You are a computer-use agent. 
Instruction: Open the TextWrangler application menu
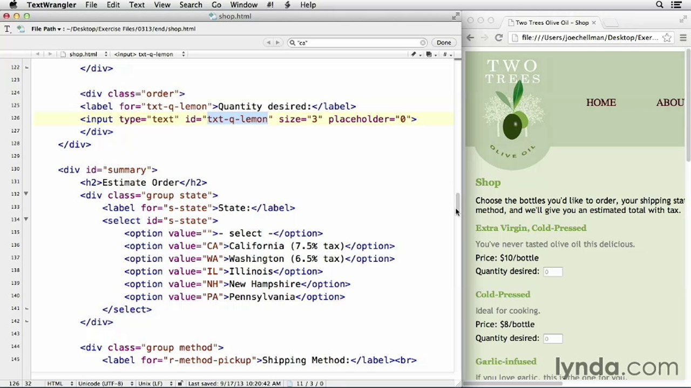point(51,5)
